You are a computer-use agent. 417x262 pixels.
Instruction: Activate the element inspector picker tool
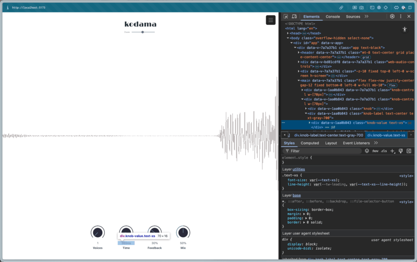click(286, 17)
